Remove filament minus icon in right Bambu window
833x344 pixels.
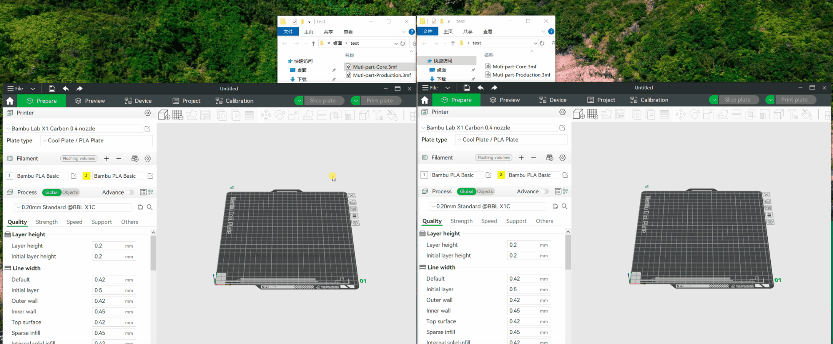(x=534, y=158)
